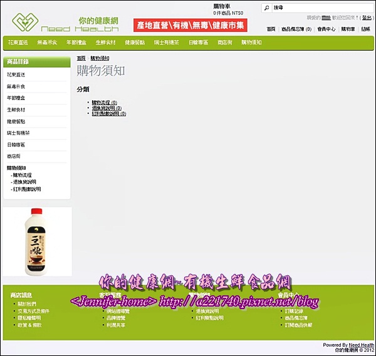The width and height of the screenshot is (376, 356).
Task: Open 花東直送 in green nav bar
Action: (x=18, y=43)
